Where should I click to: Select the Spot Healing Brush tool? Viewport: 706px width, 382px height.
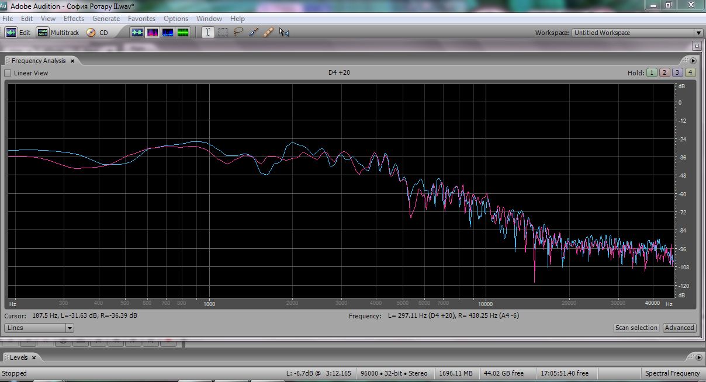point(268,33)
